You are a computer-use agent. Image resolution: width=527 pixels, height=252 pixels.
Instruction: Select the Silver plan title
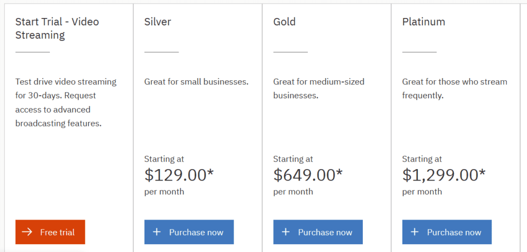[x=157, y=22]
